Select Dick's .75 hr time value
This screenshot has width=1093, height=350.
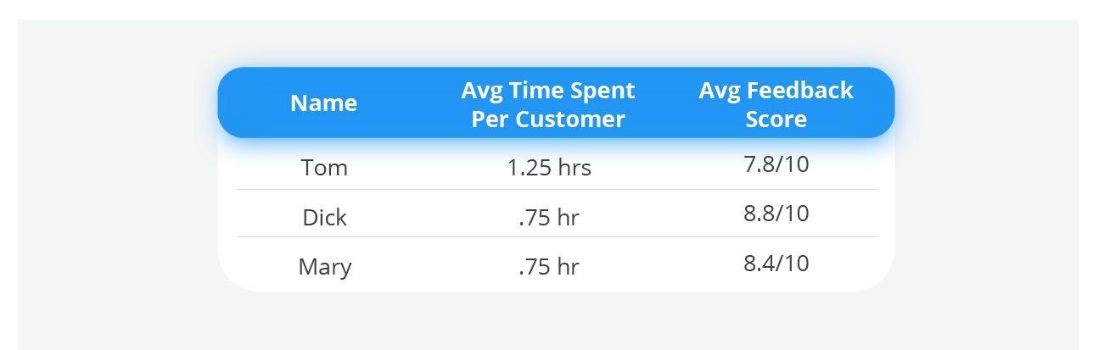(549, 217)
